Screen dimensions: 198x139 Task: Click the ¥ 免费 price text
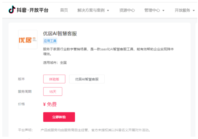pyautogui.click(x=50, y=104)
